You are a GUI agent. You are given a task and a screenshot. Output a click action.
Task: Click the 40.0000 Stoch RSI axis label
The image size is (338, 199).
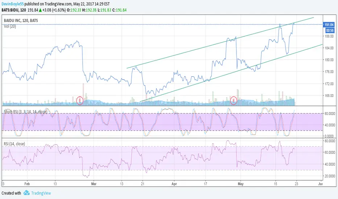click(330, 125)
